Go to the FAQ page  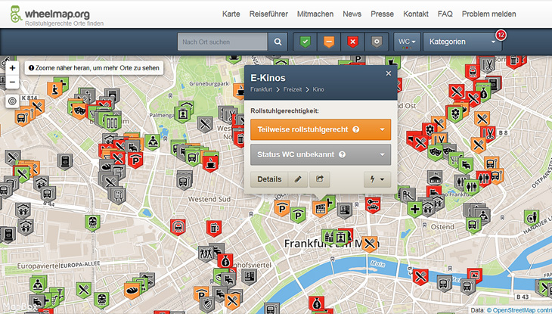point(445,14)
